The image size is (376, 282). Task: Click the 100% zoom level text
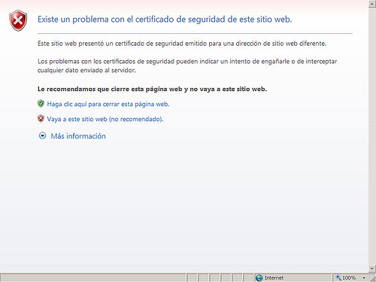point(349,277)
